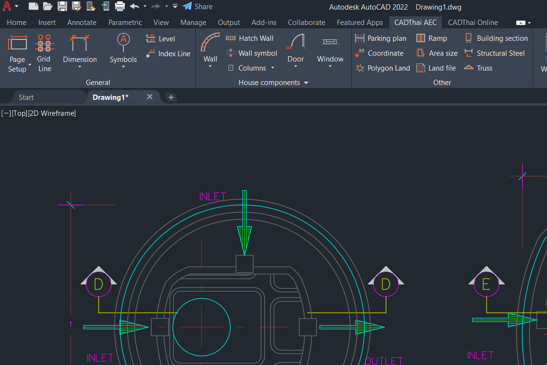Click the Grid Line tool
The height and width of the screenshot is (365, 547).
pyautogui.click(x=44, y=54)
